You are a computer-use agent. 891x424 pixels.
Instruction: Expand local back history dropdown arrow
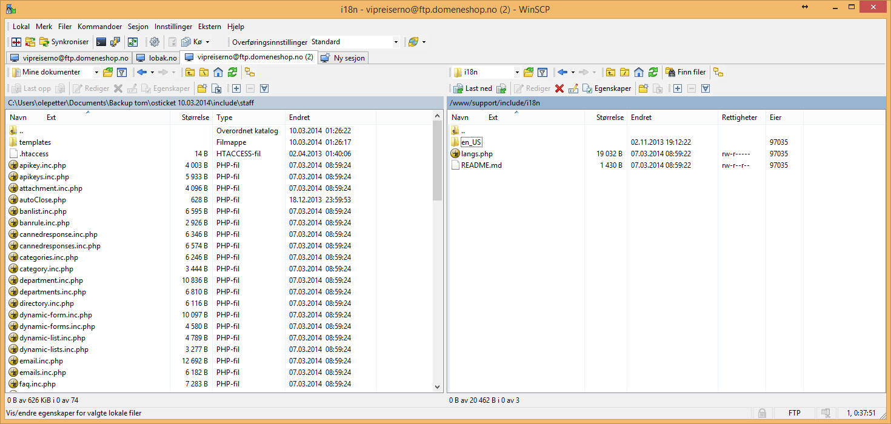[x=152, y=72]
